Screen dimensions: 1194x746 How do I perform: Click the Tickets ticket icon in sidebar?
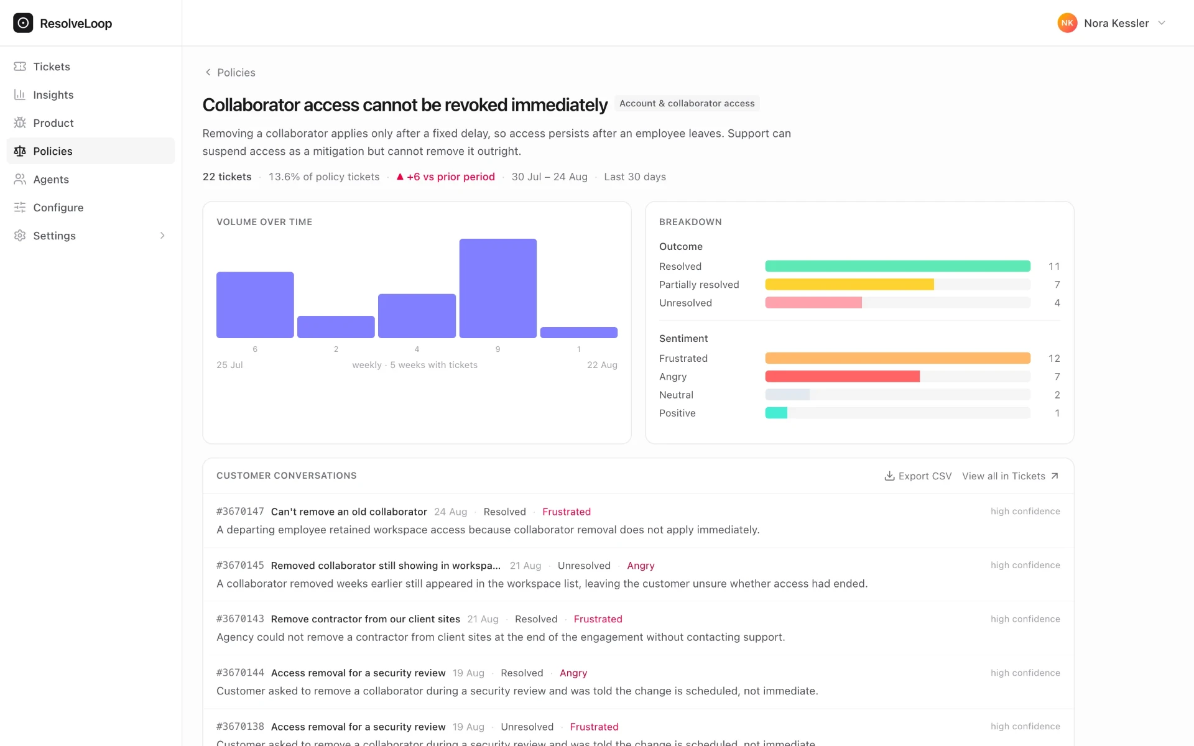[x=20, y=67]
